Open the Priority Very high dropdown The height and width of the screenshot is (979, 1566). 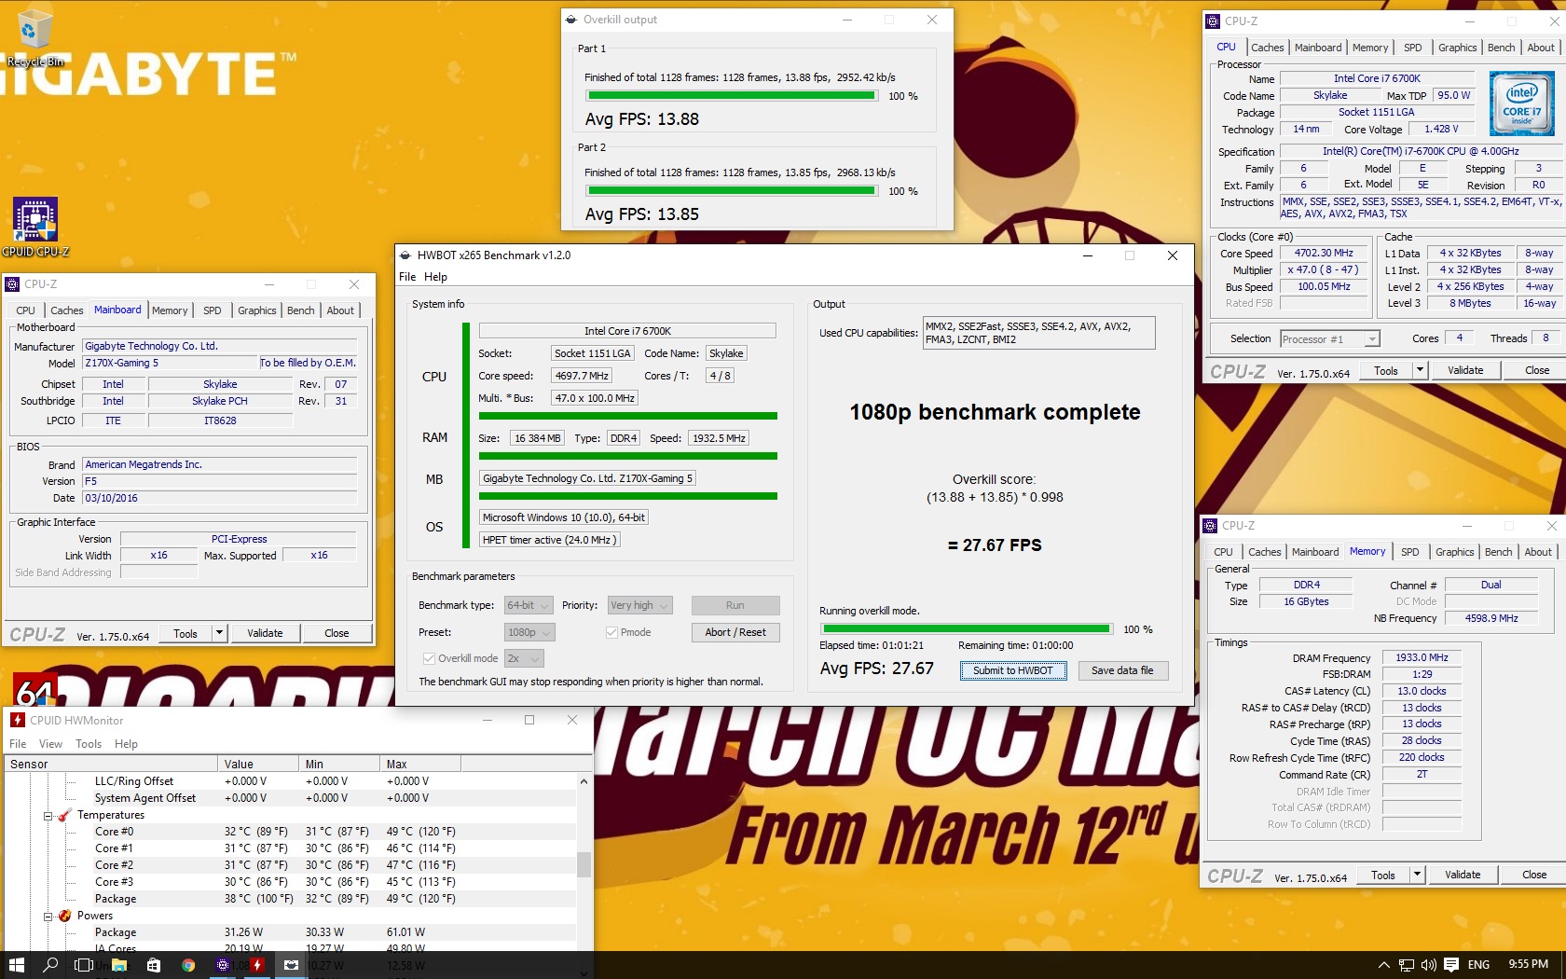coord(639,605)
